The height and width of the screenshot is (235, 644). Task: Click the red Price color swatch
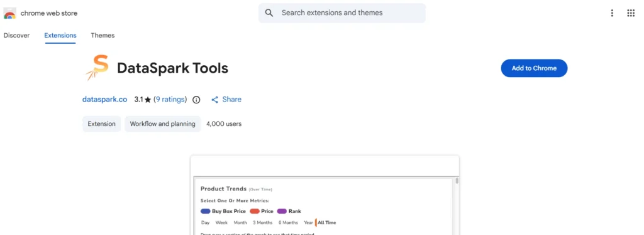point(255,211)
